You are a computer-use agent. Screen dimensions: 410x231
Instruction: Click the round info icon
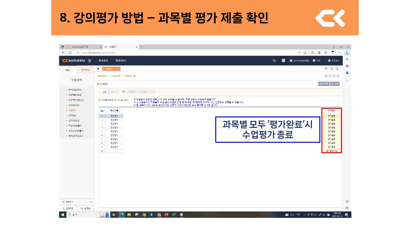click(330, 76)
